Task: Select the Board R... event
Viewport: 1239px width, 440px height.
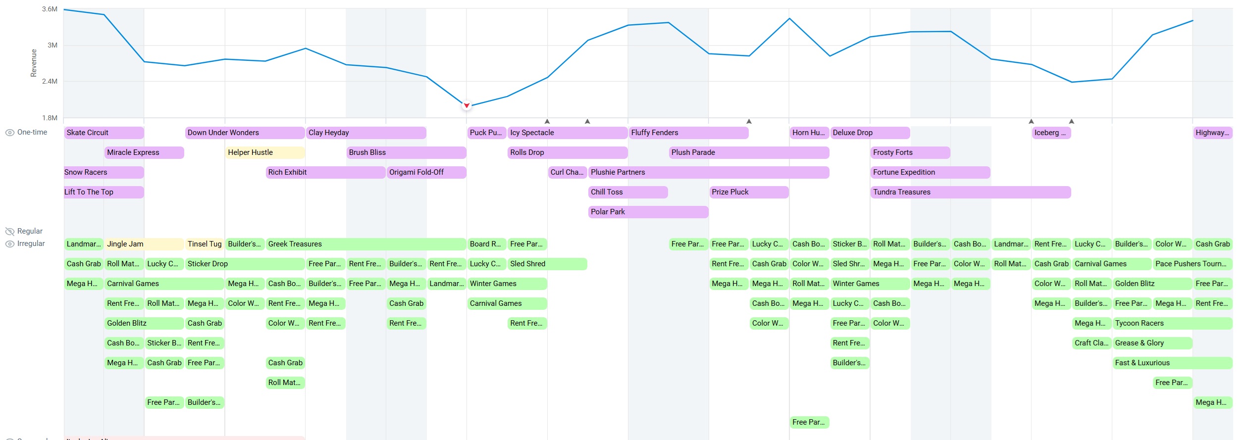Action: (487, 244)
